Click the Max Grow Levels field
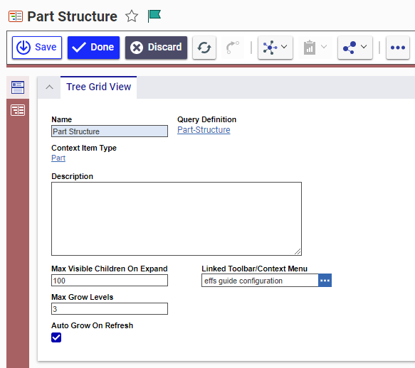Viewport: 415px width, 368px height. [110, 308]
